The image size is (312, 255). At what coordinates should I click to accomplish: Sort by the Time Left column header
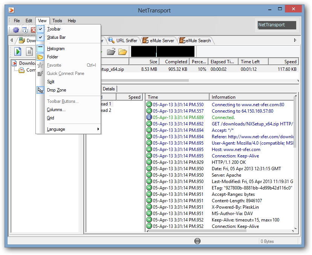[x=253, y=62]
